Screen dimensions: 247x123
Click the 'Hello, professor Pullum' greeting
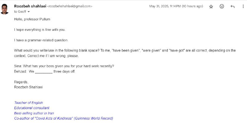coord(32,19)
